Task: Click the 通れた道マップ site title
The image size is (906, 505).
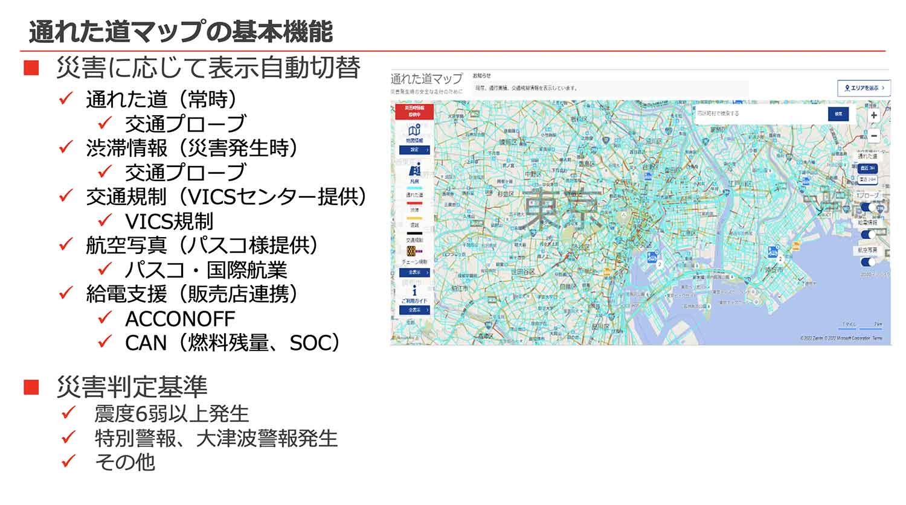Action: tap(426, 78)
